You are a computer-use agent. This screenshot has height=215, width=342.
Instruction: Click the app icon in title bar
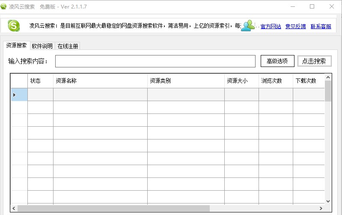pyautogui.click(x=3, y=6)
